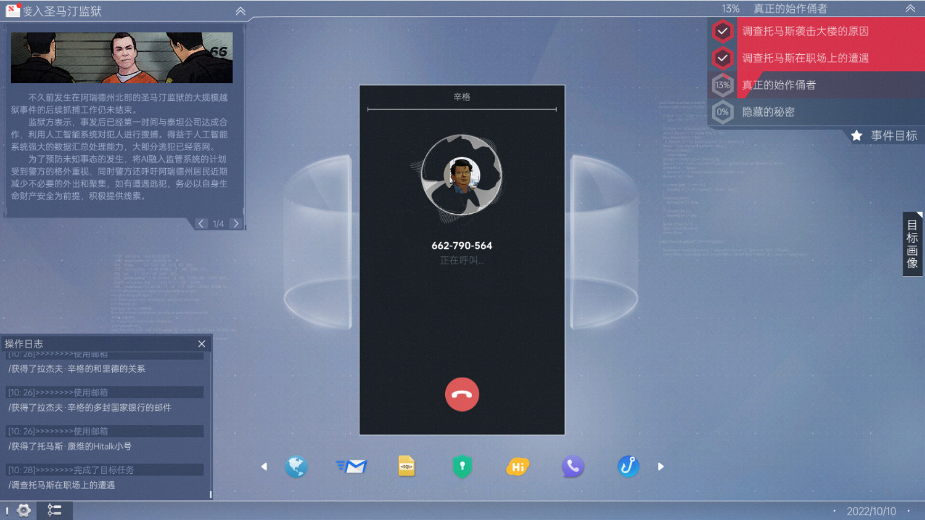This screenshot has height=520, width=925.
Task: Open the task list icon in the taskbar
Action: [x=54, y=510]
